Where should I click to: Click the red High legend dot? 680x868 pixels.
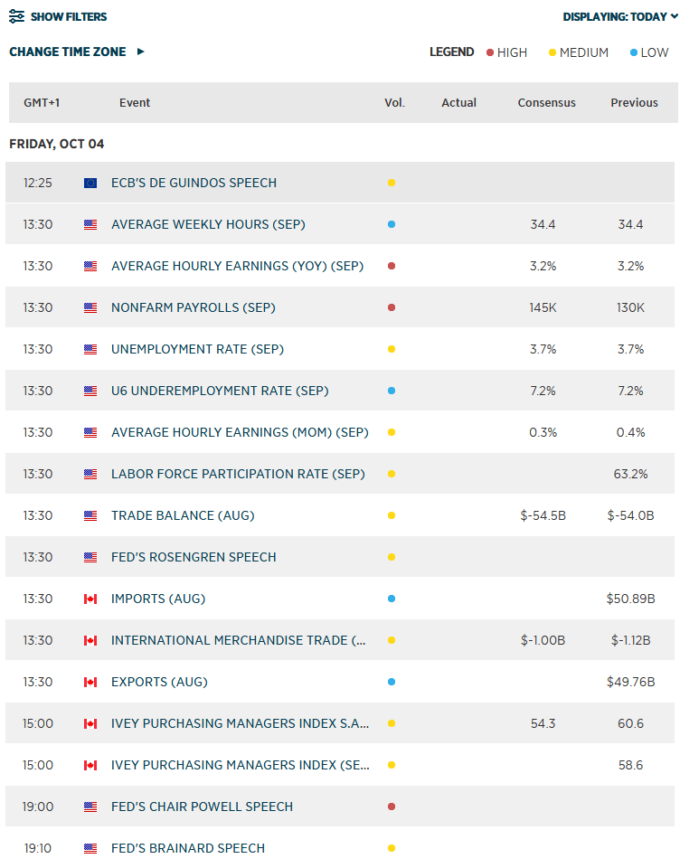(490, 52)
